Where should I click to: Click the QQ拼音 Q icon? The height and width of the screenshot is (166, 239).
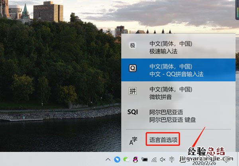point(133,68)
